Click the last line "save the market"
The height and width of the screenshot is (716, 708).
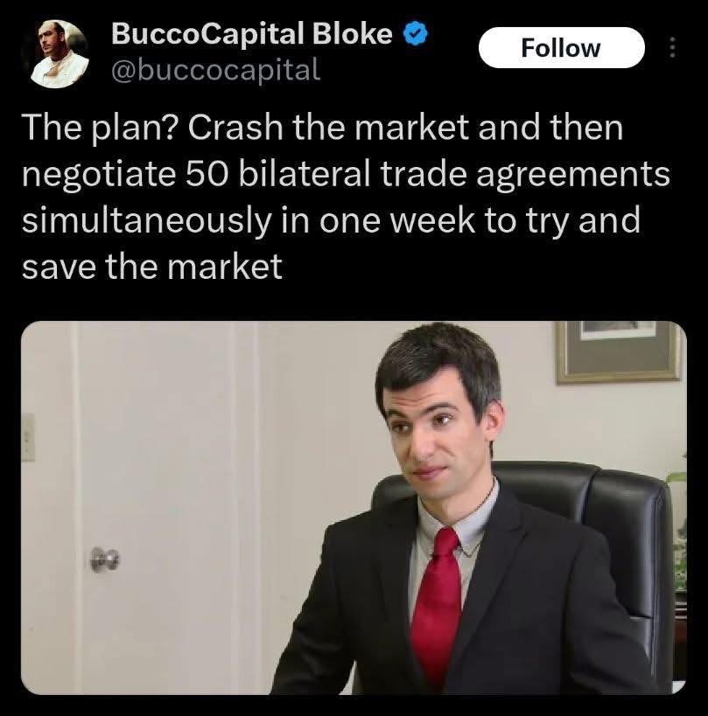click(x=152, y=268)
